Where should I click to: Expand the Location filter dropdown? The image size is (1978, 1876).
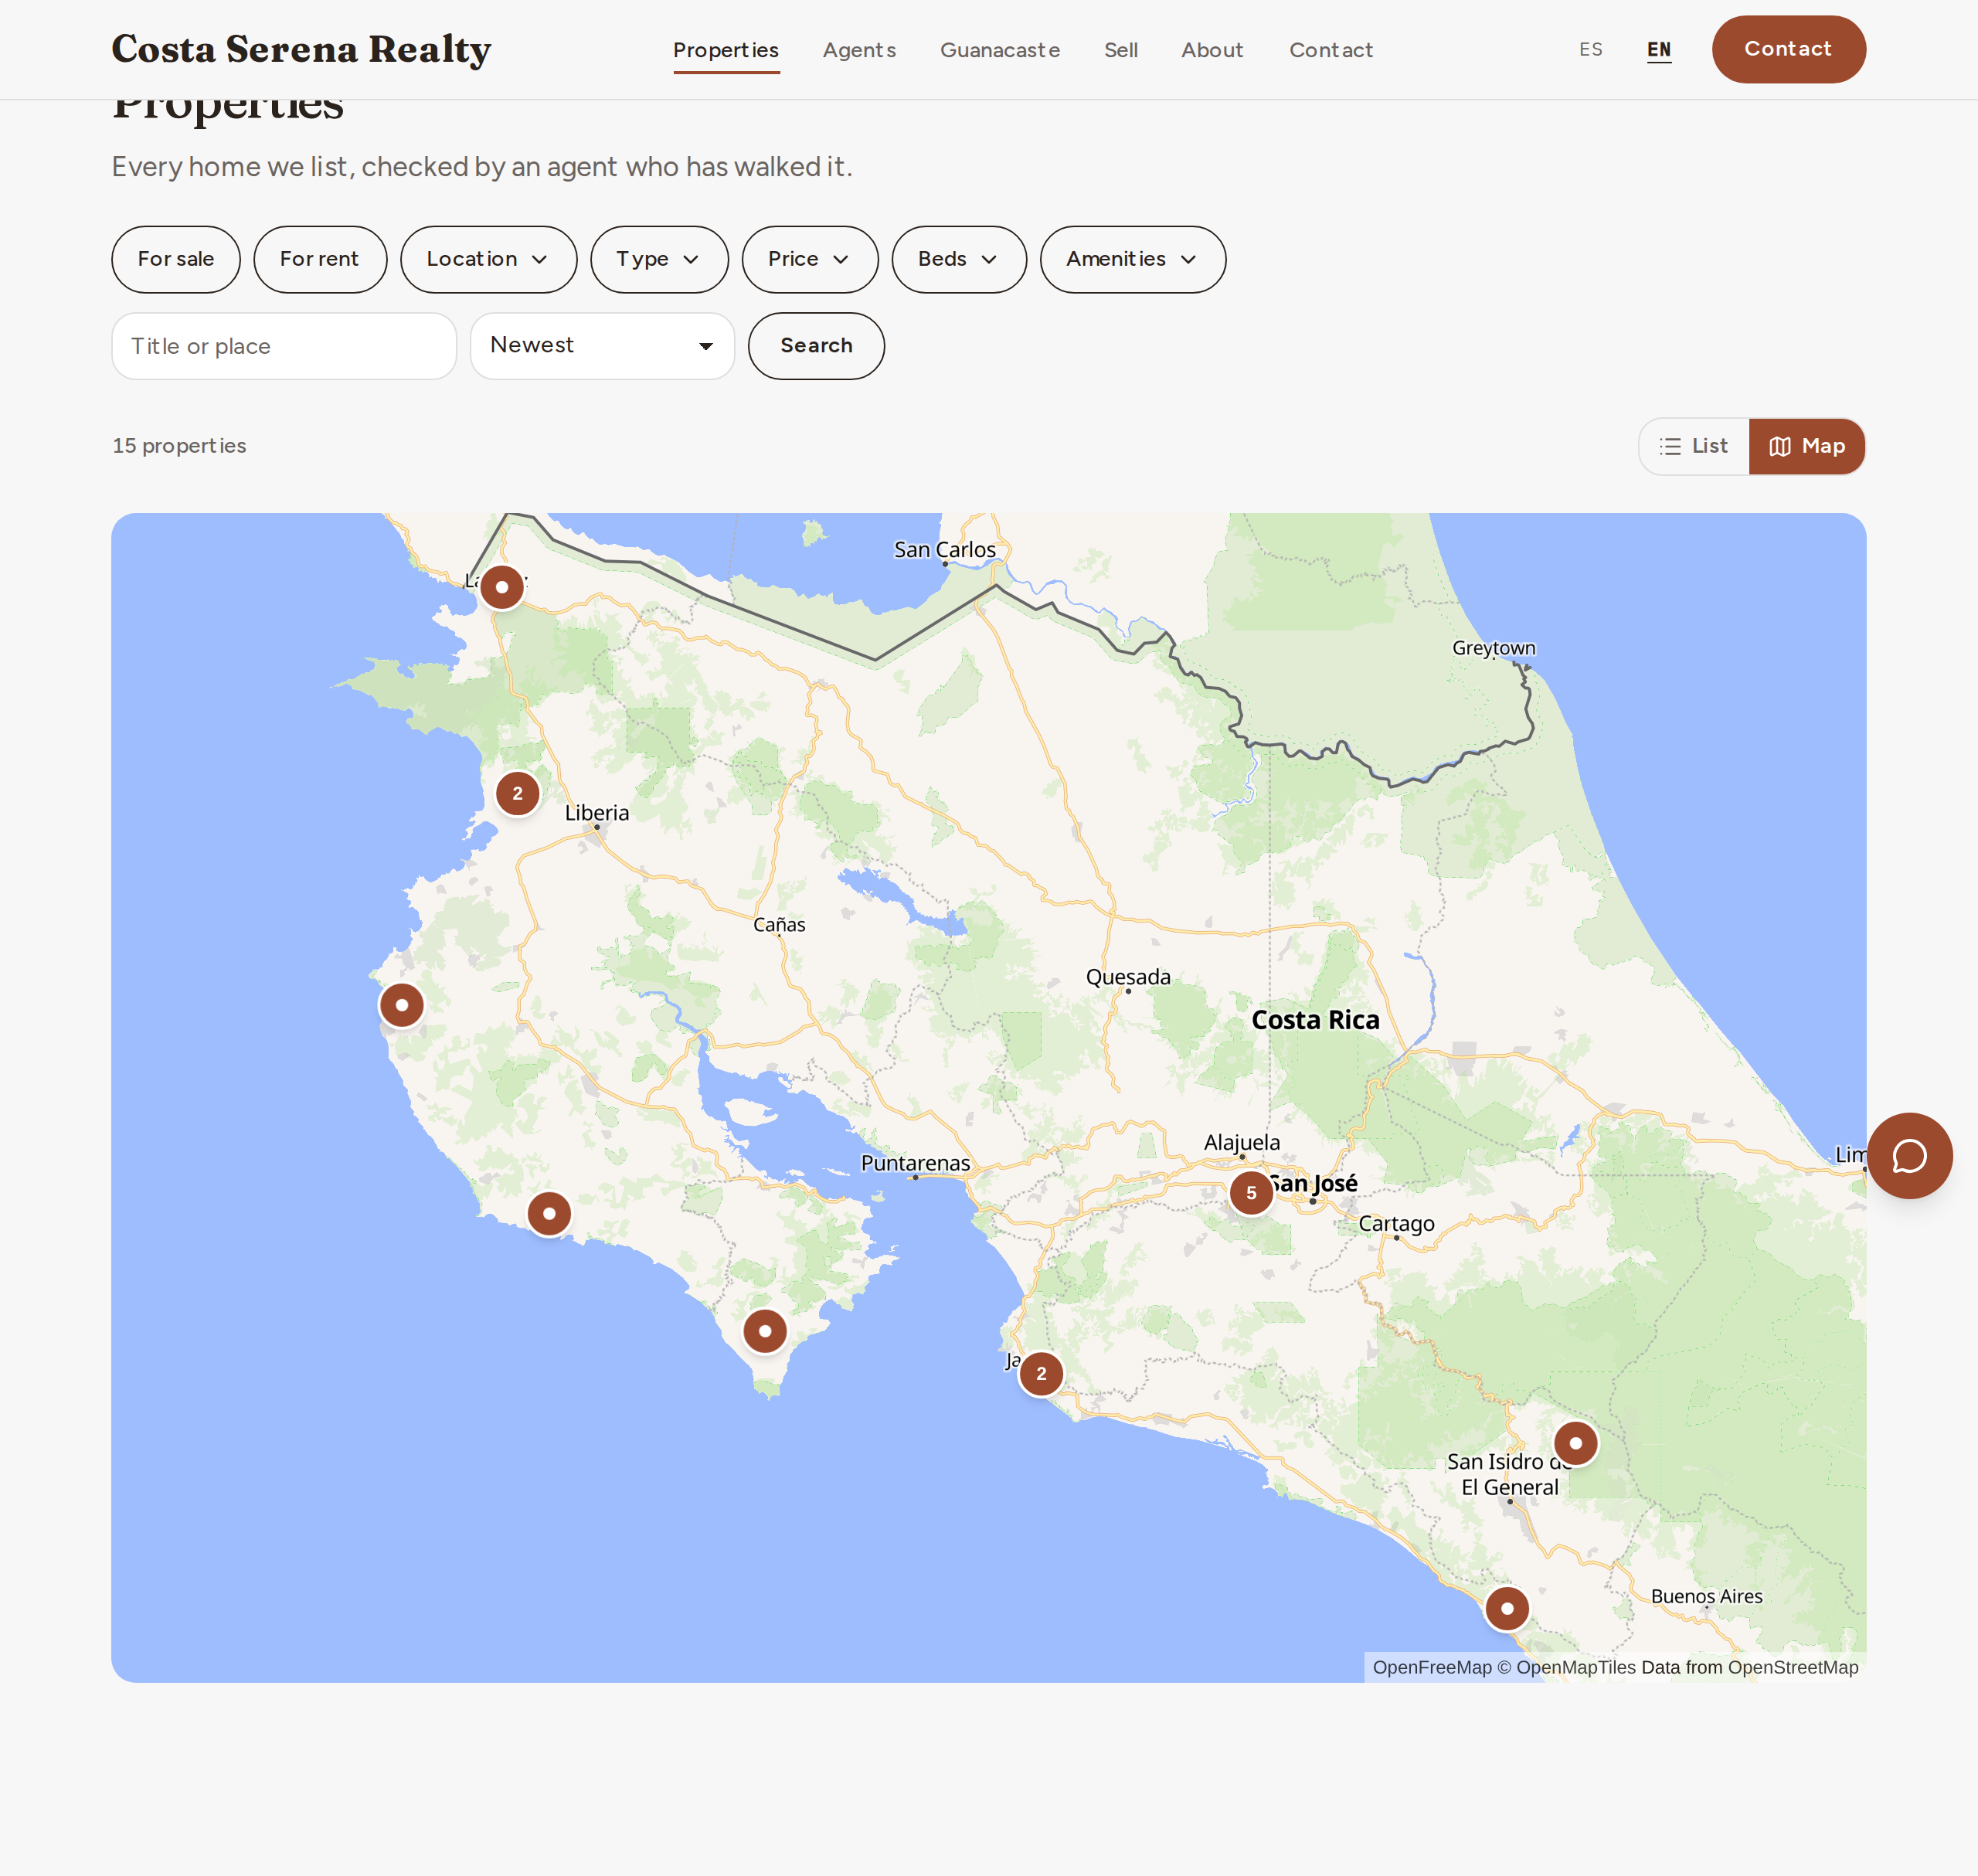pyautogui.click(x=488, y=259)
